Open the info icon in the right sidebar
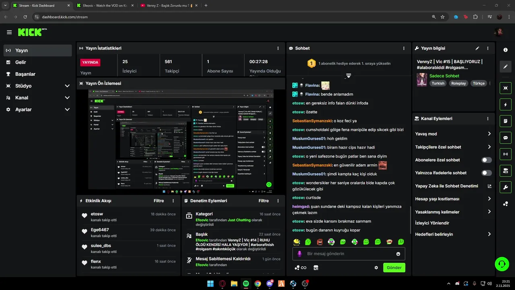 505,50
